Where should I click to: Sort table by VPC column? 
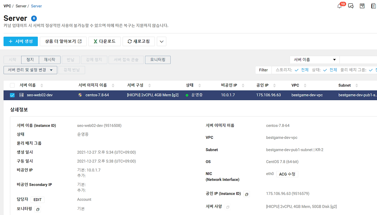pos(305,85)
